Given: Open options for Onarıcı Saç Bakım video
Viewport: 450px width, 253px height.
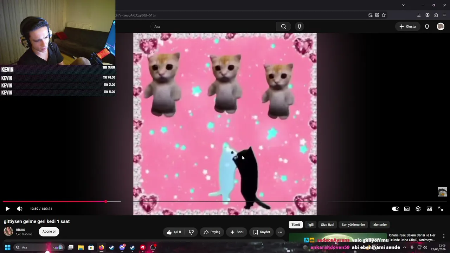Looking at the screenshot, I should click(x=444, y=236).
